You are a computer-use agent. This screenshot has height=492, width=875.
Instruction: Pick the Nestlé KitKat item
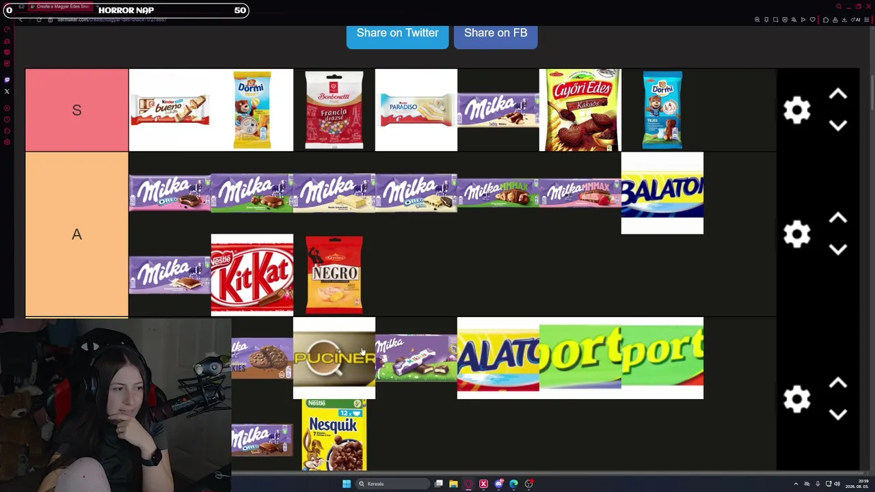(252, 275)
